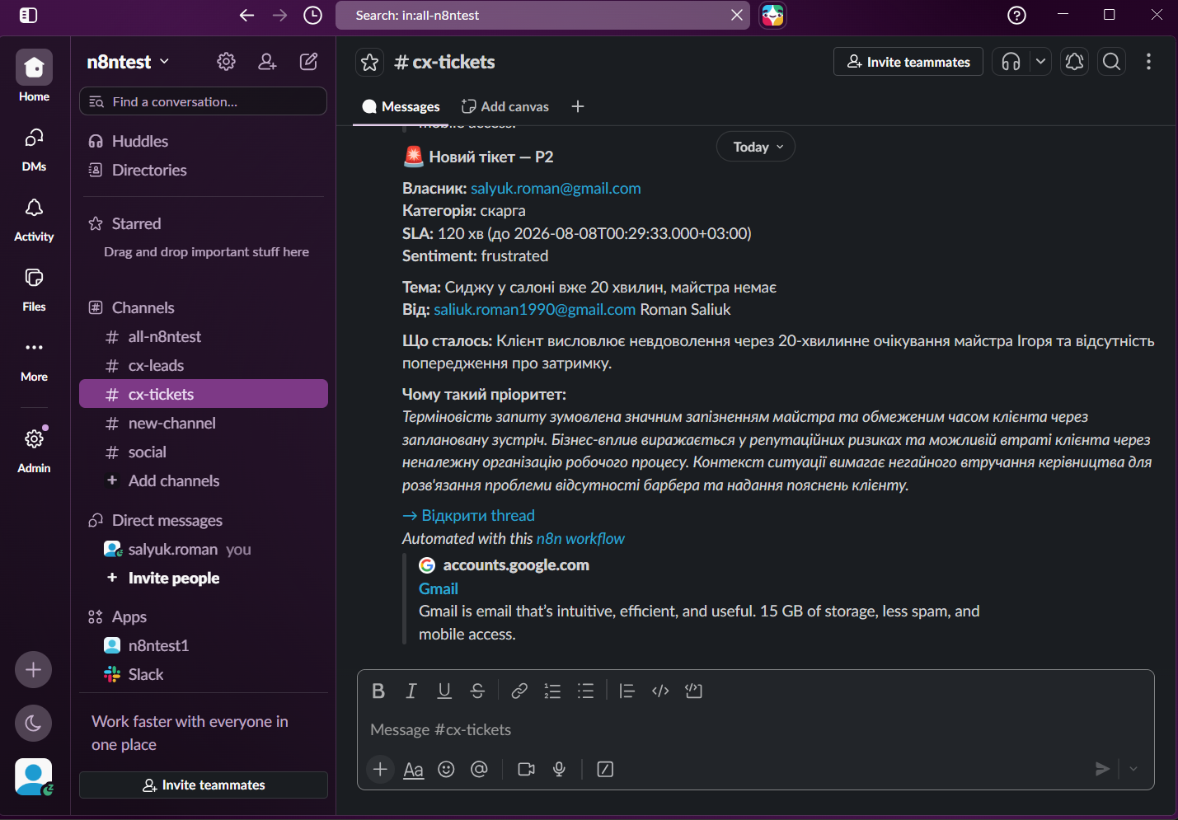Viewport: 1178px width, 820px height.
Task: Switch to the Messages tab
Action: tap(401, 106)
